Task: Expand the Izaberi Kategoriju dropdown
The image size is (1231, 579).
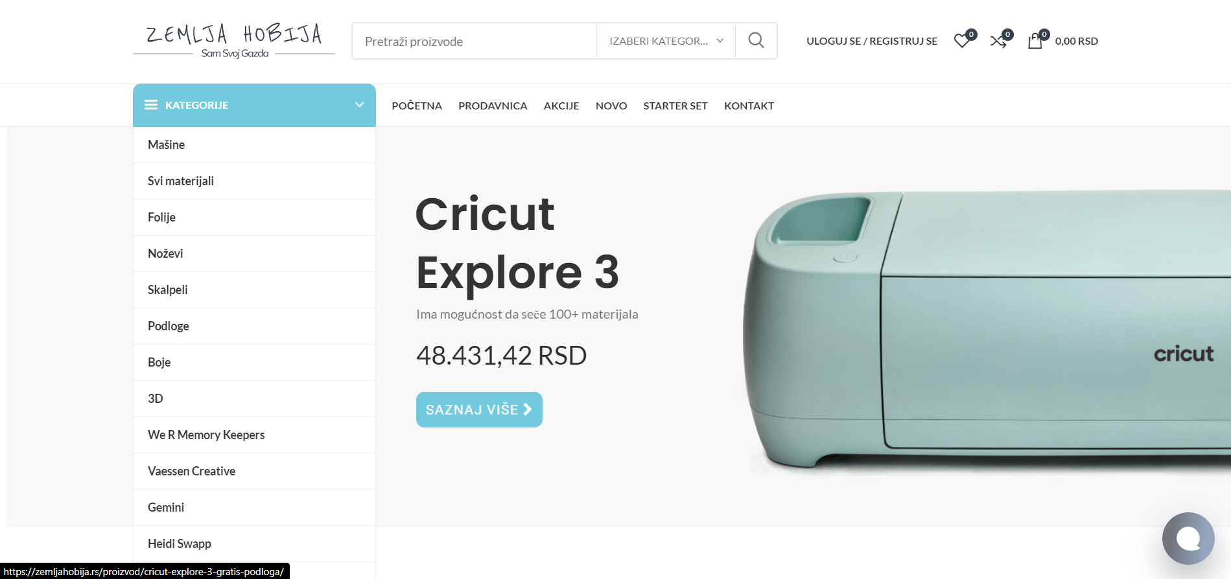Action: pyautogui.click(x=666, y=41)
